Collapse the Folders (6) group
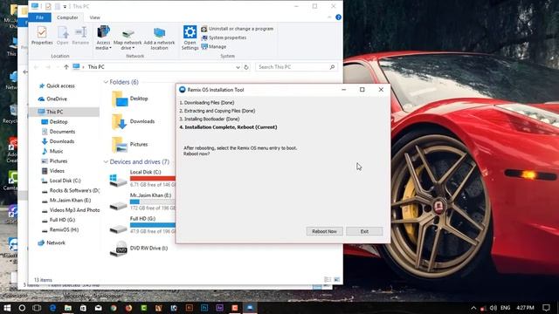The height and width of the screenshot is (314, 559). (x=106, y=82)
